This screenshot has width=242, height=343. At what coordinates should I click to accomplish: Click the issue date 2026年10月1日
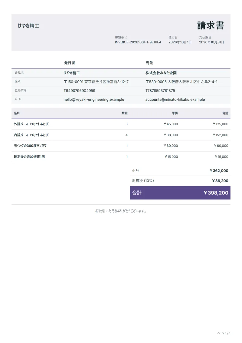pos(180,42)
